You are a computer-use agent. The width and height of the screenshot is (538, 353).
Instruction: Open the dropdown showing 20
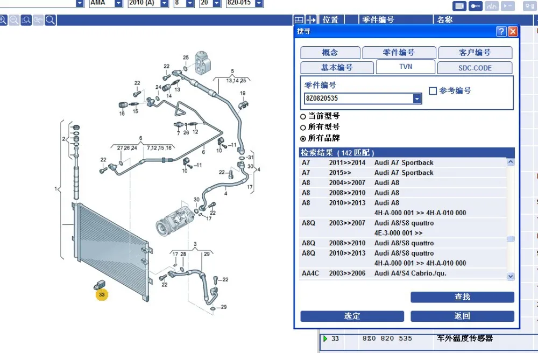click(x=217, y=3)
